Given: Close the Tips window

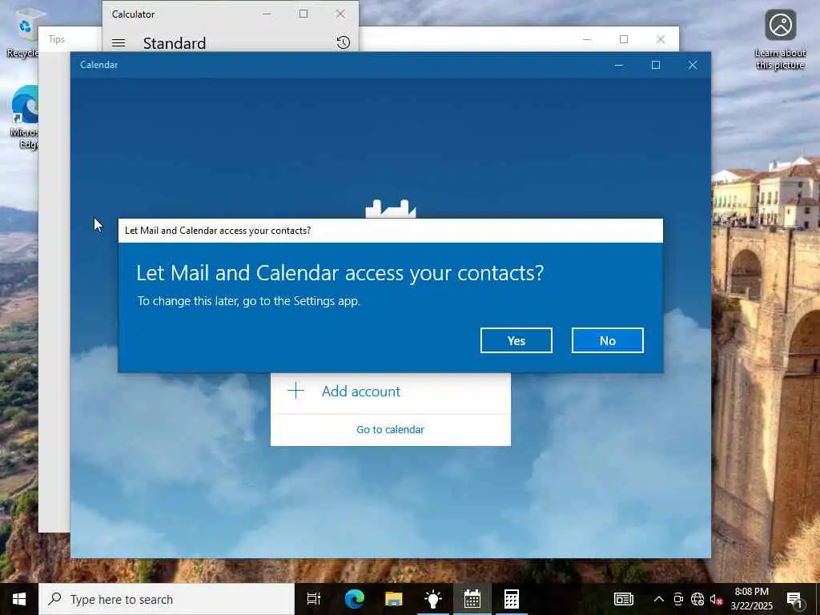Looking at the screenshot, I should [x=661, y=39].
